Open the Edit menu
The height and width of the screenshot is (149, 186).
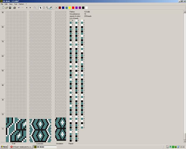click(x=6, y=4)
